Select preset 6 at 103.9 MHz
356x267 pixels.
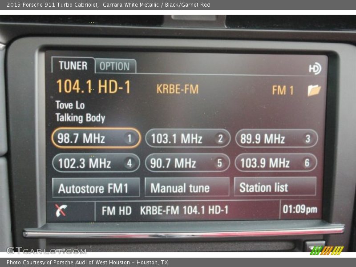[x=276, y=162]
